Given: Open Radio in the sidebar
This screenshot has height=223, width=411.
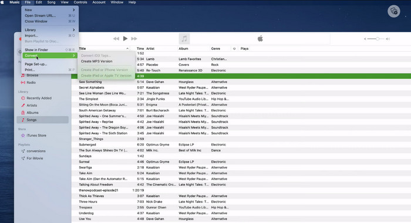Looking at the screenshot, I should [x=31, y=82].
